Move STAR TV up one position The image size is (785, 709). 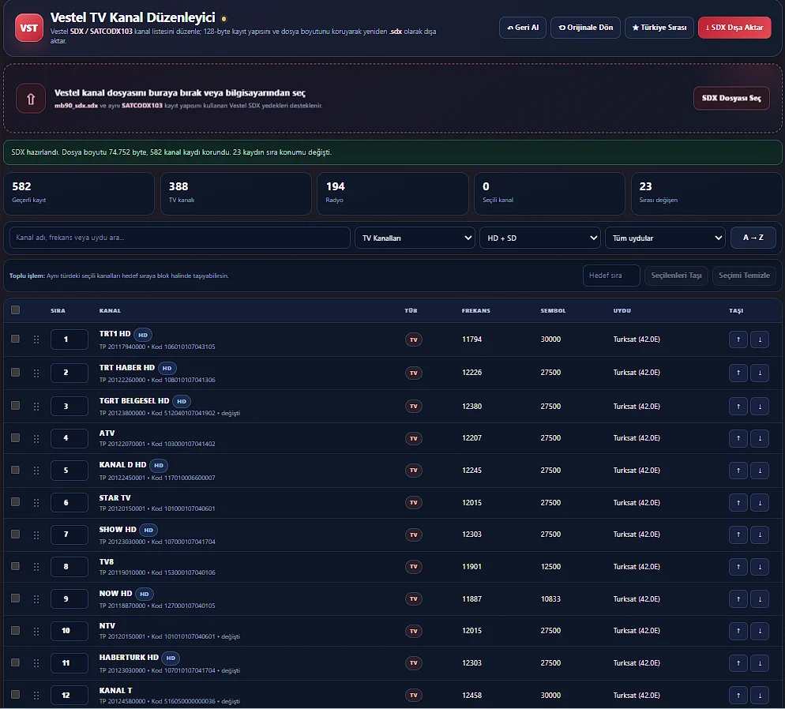(x=738, y=502)
